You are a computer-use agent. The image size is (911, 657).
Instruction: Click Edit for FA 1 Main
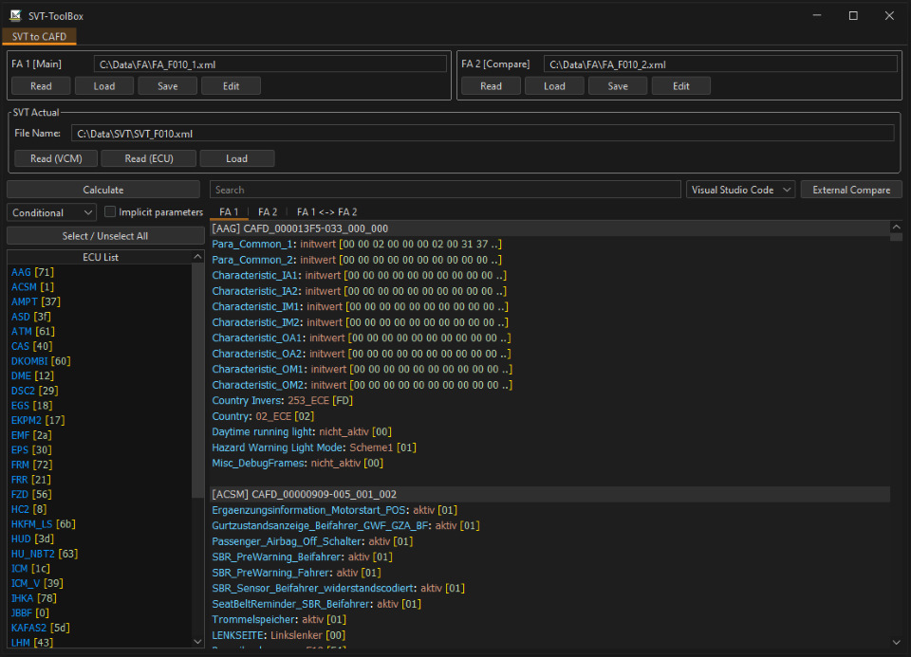tap(231, 86)
